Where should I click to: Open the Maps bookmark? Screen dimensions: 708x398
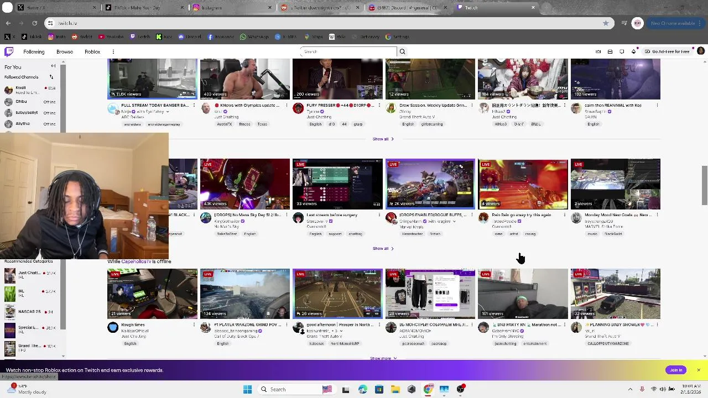pyautogui.click(x=314, y=37)
